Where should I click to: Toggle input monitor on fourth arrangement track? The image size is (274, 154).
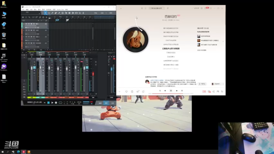(34, 43)
